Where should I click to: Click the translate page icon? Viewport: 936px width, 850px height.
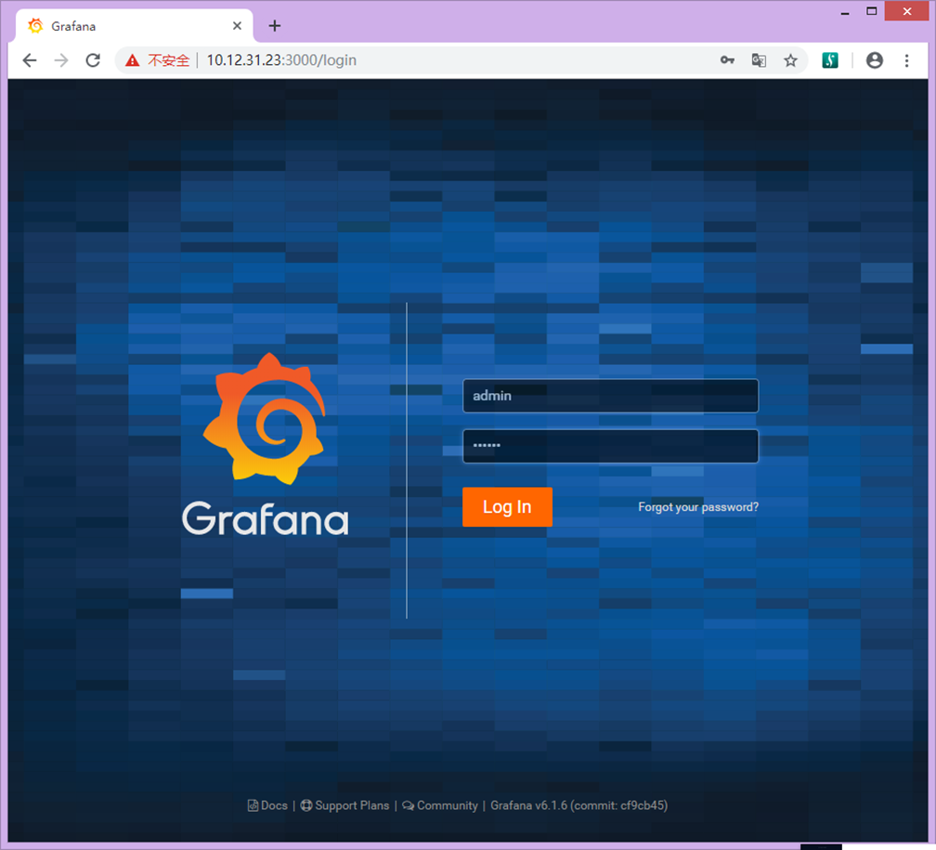tap(759, 60)
